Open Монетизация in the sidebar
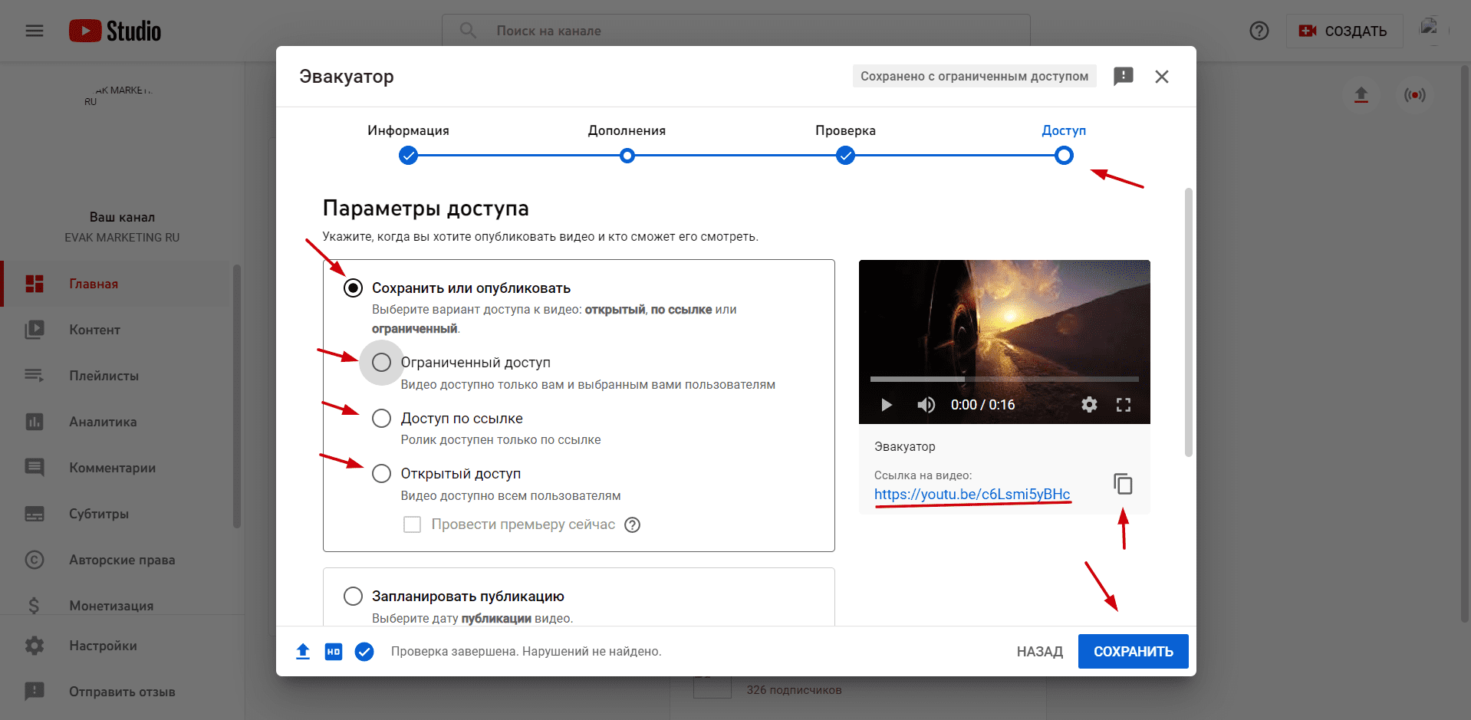This screenshot has width=1471, height=720. click(115, 602)
